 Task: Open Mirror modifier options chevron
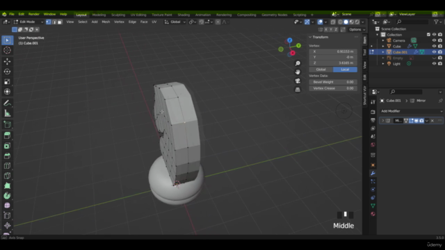[x=427, y=121]
